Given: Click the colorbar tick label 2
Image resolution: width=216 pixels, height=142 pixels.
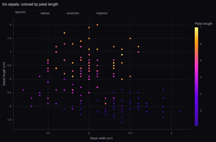Looking at the screenshot, I should 201,111.
